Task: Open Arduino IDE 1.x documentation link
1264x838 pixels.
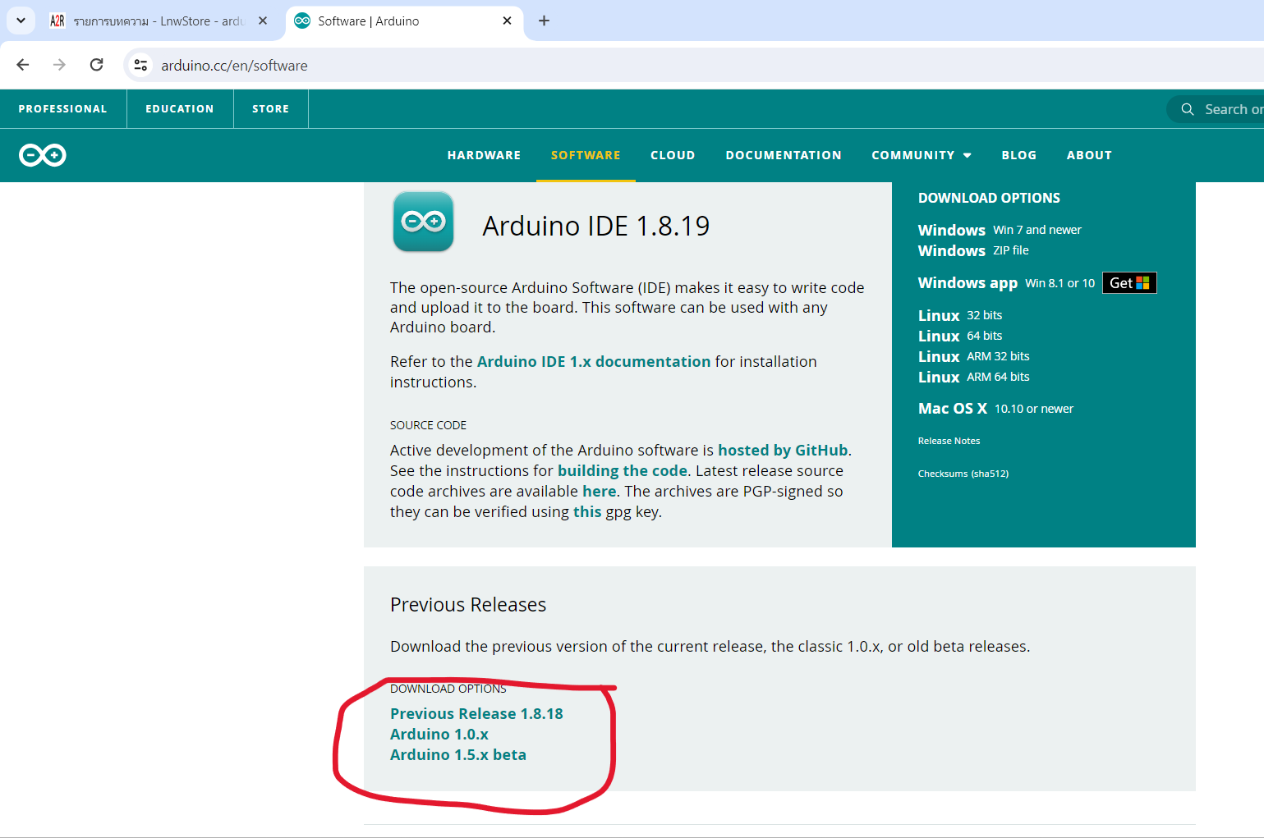Action: coord(594,361)
